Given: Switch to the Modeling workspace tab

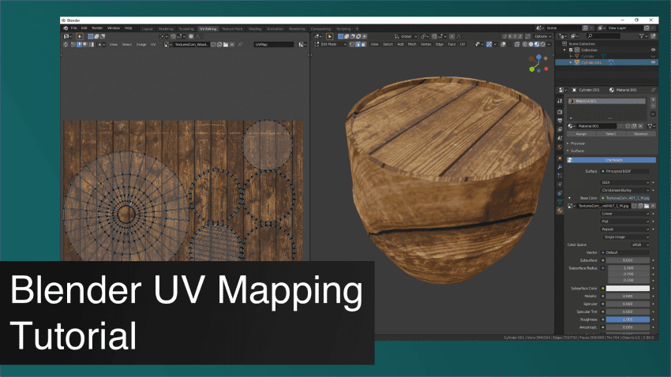Looking at the screenshot, I should pyautogui.click(x=166, y=29).
